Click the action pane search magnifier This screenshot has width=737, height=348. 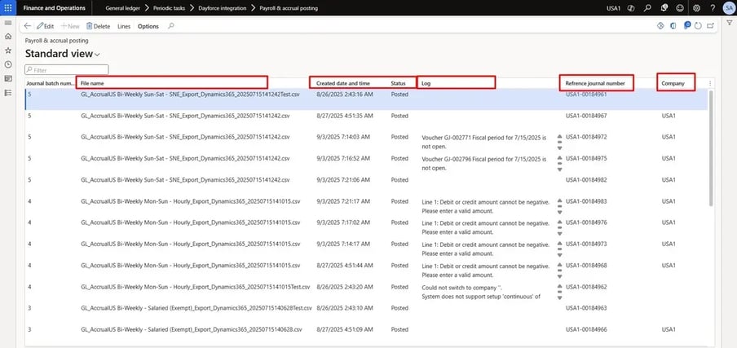[x=170, y=26]
